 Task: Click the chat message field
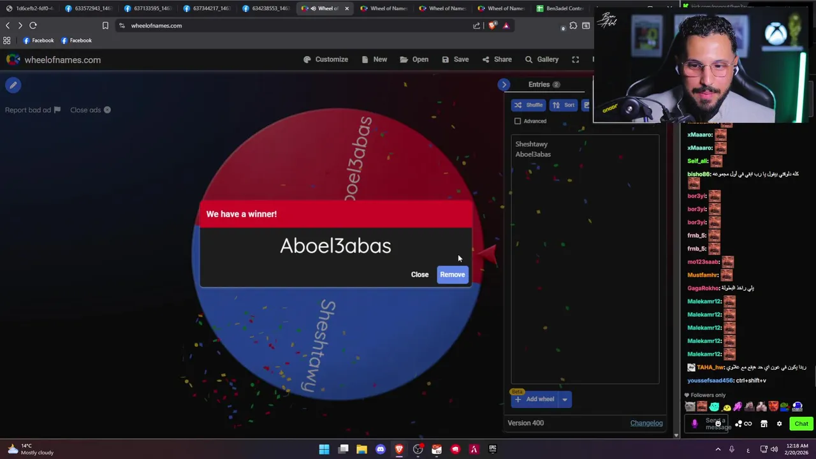point(715,423)
